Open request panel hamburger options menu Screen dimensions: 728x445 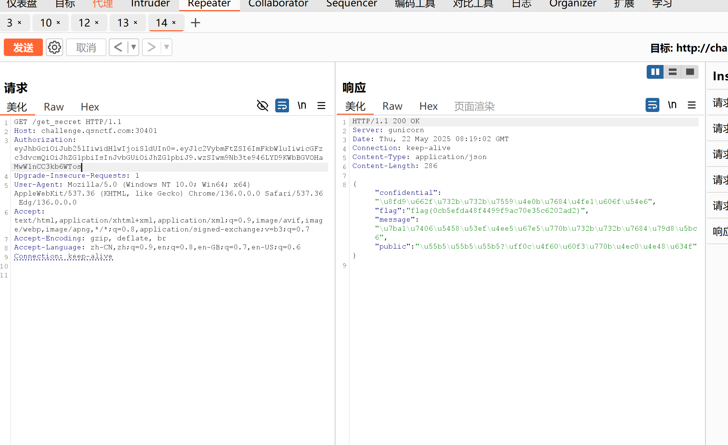click(x=321, y=106)
